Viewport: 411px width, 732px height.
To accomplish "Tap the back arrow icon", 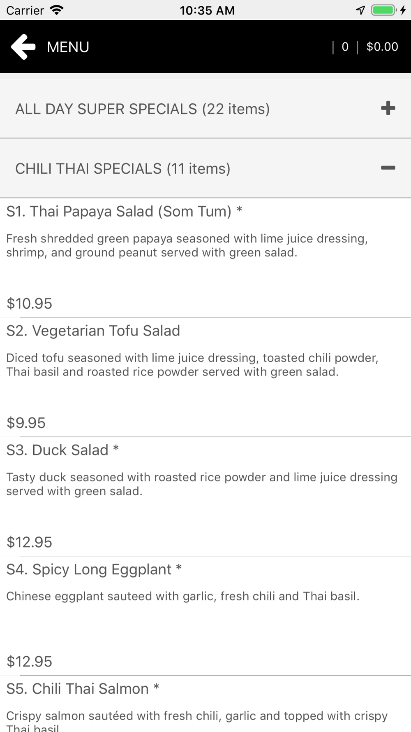I will 23,47.
